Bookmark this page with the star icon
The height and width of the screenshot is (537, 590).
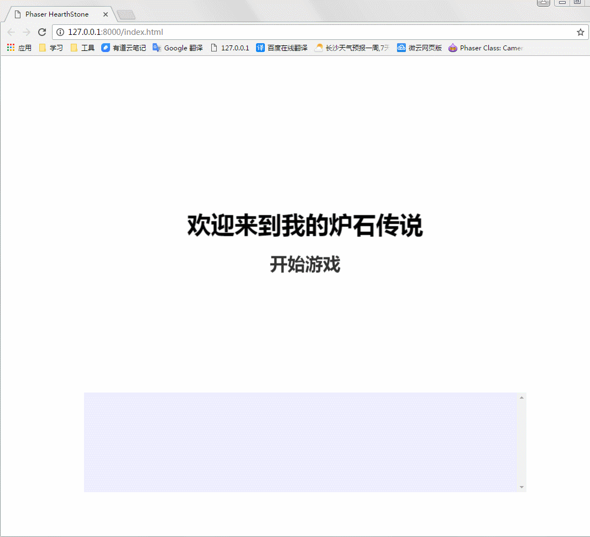(580, 32)
